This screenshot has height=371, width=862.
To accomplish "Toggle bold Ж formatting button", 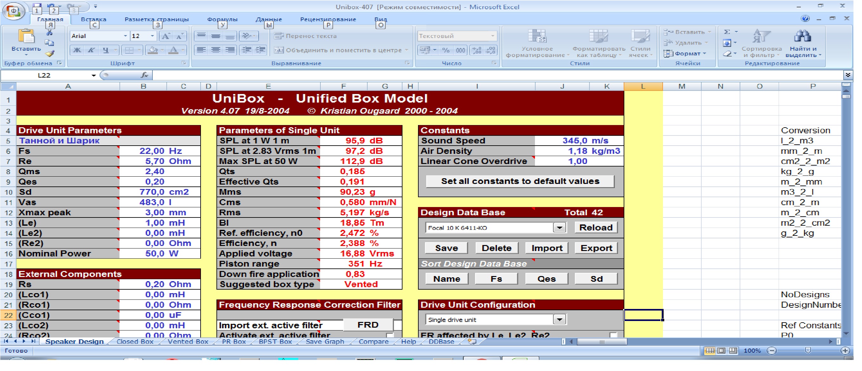I will pyautogui.click(x=77, y=50).
